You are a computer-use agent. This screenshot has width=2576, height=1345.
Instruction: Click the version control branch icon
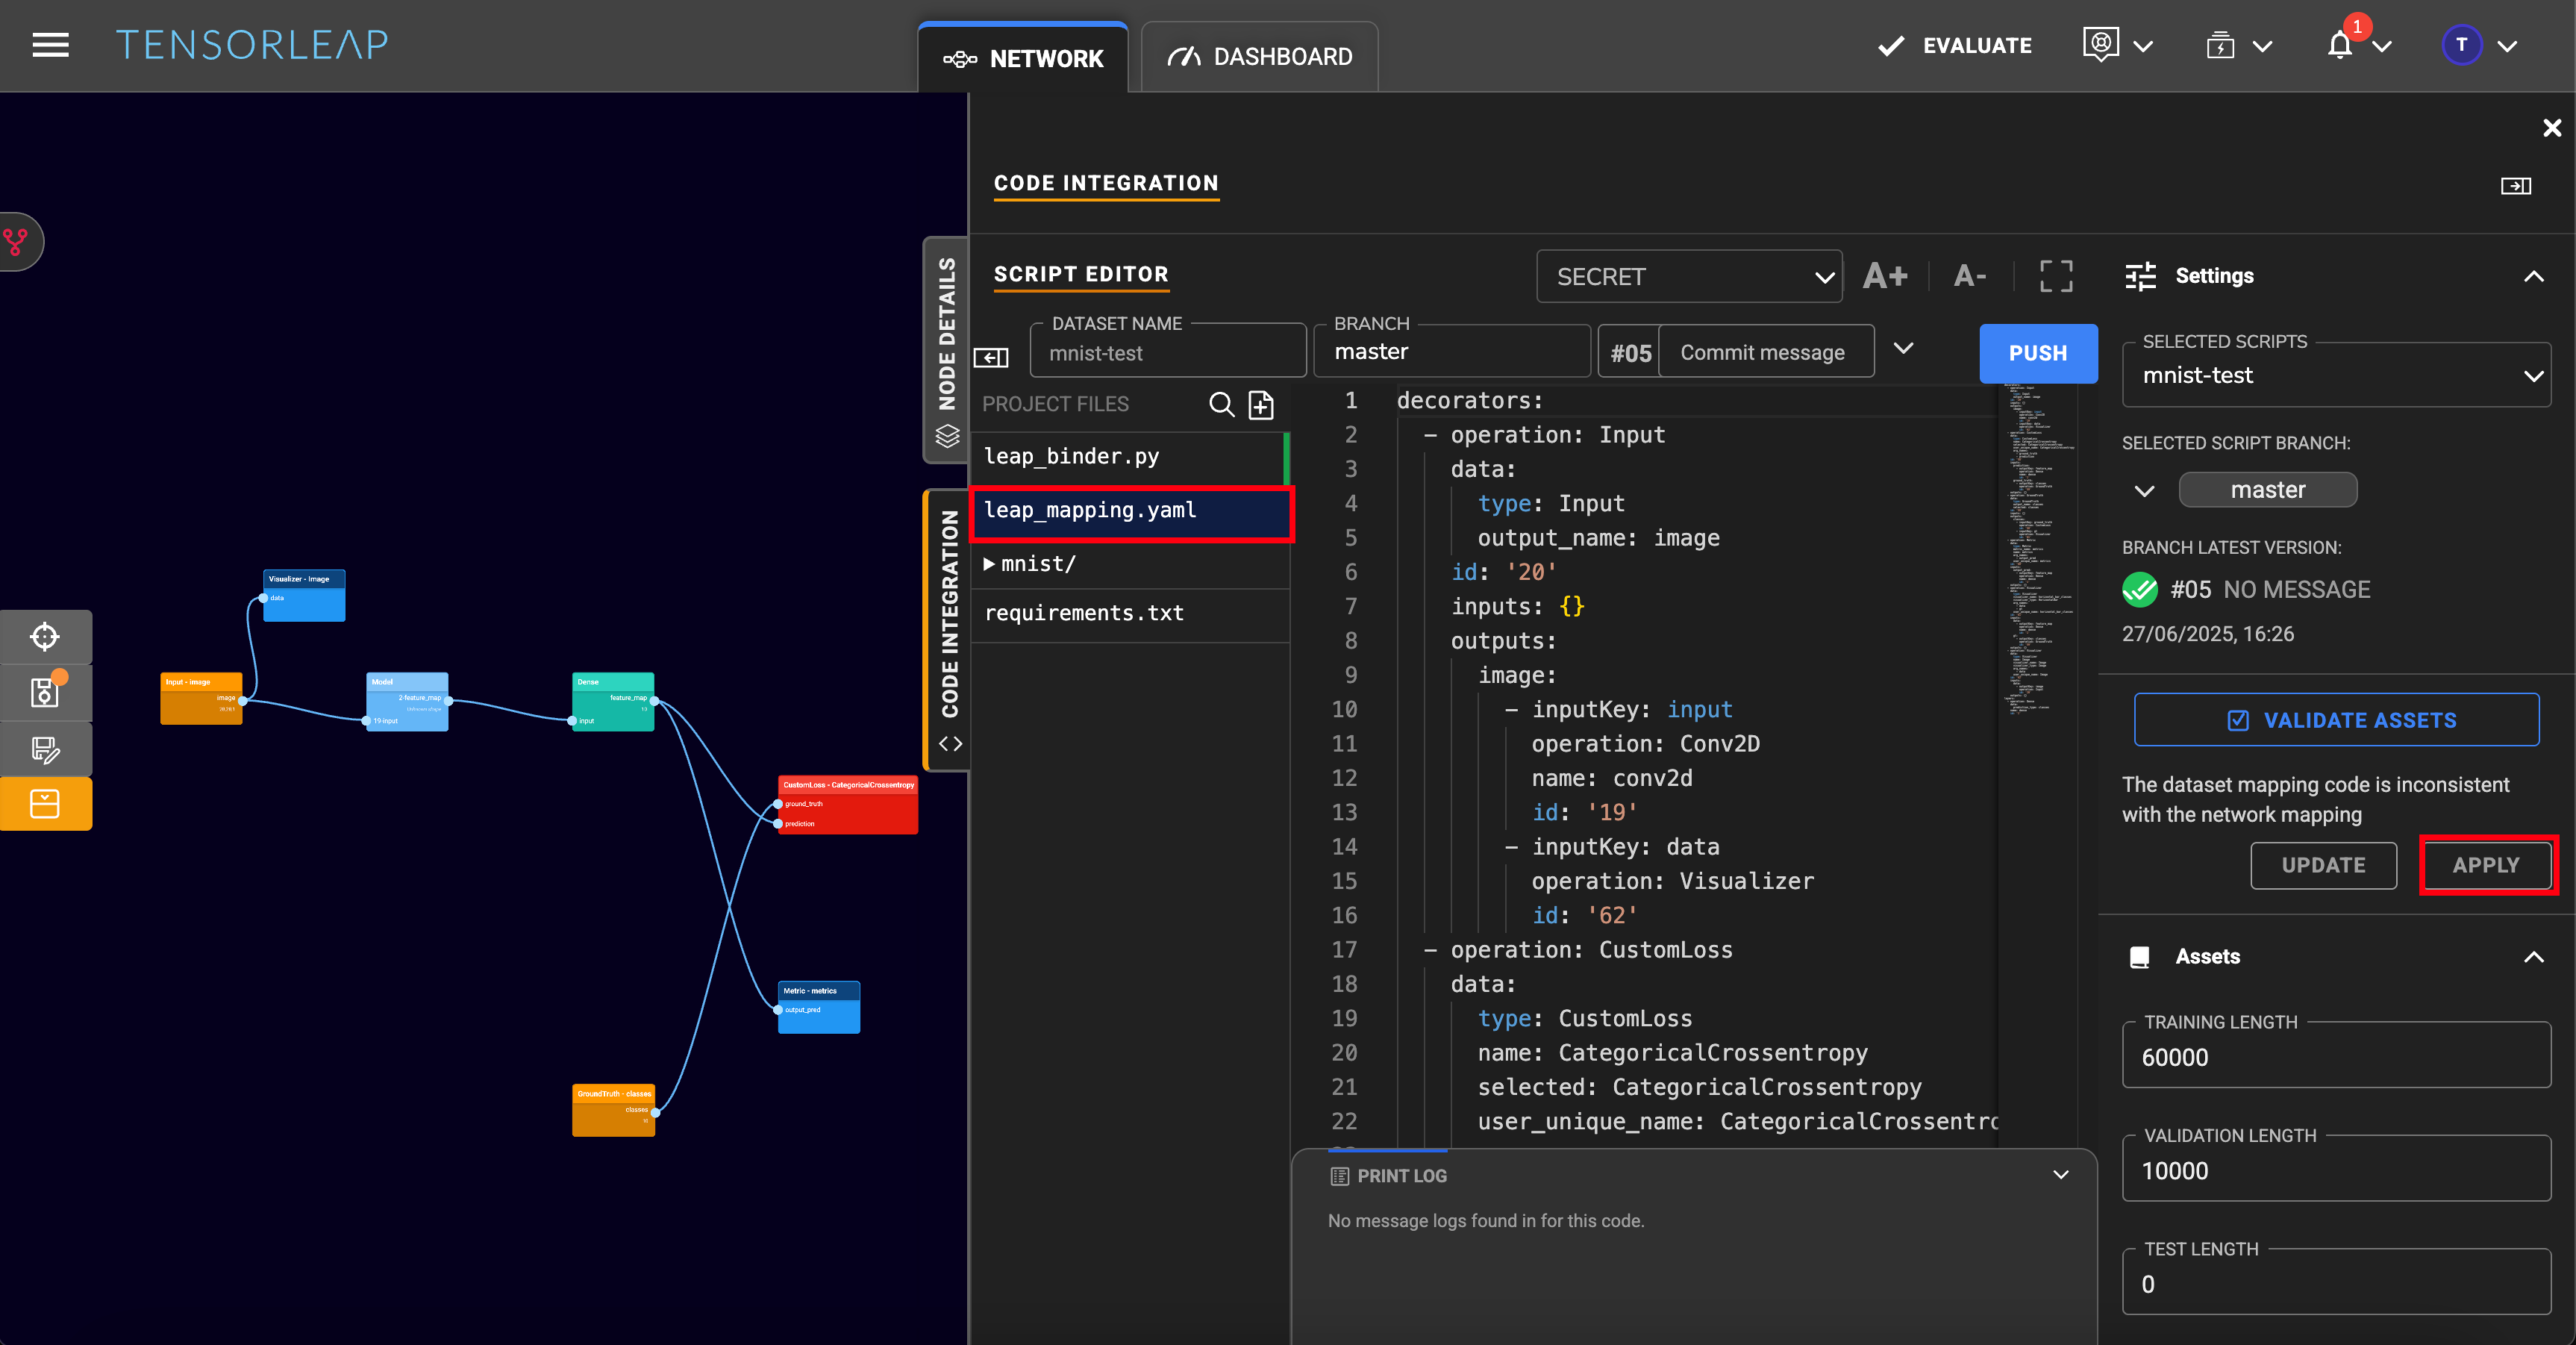pyautogui.click(x=16, y=241)
